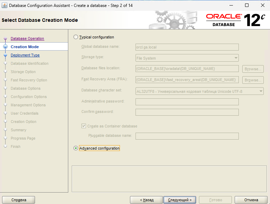Click the Java application icon in title bar
This screenshot has height=204, width=270.
coord(5,5)
